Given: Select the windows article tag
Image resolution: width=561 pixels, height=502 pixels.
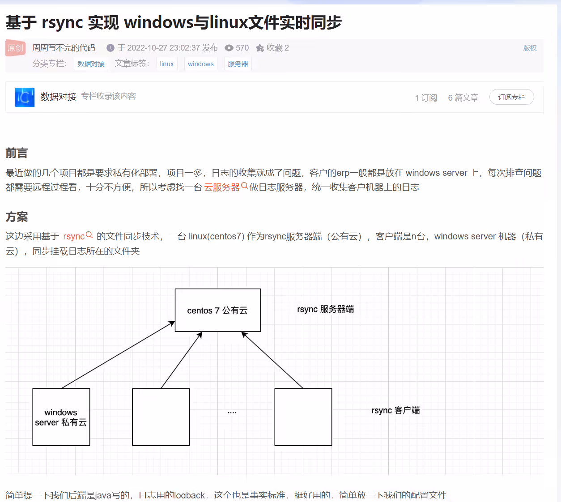Looking at the screenshot, I should (201, 64).
